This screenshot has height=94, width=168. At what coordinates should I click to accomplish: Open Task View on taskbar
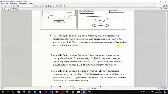(13, 92)
